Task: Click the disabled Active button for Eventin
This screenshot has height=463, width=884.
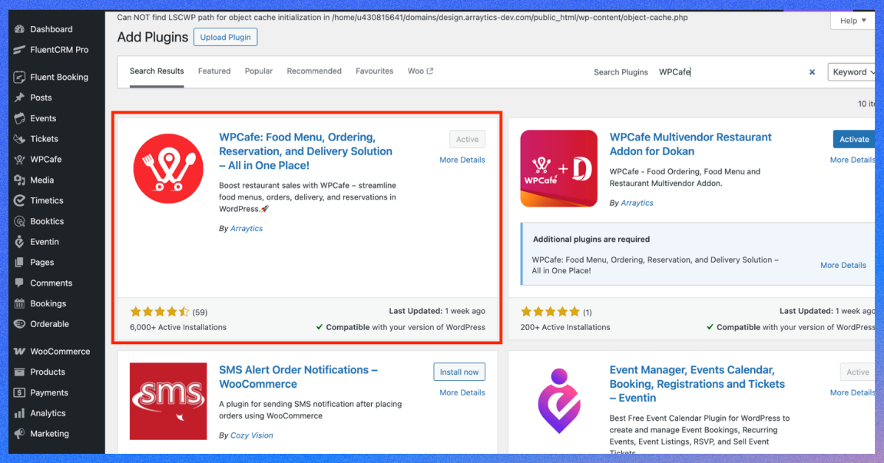Action: (857, 372)
